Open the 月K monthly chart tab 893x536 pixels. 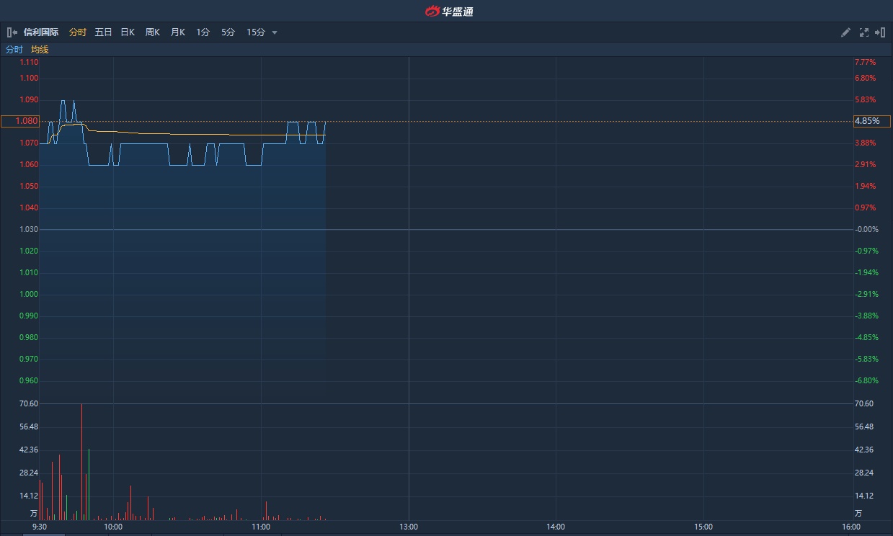(177, 32)
